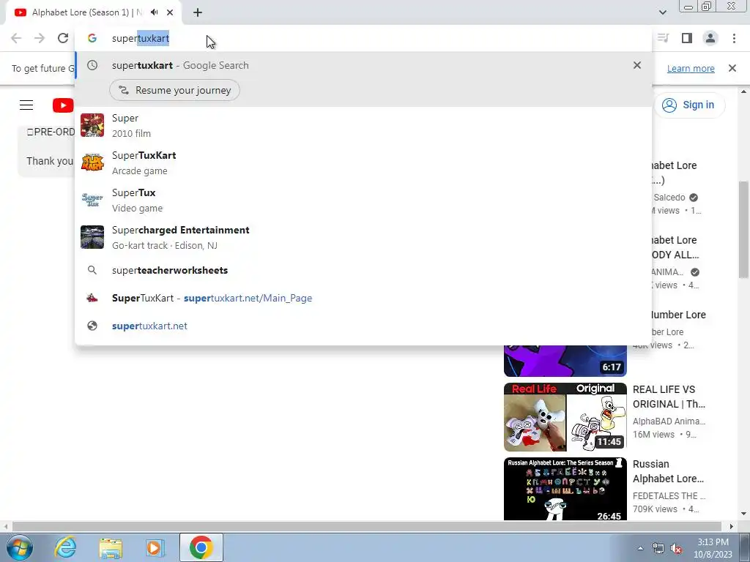Viewport: 750px width, 562px height.
Task: Click the REAL LIFE VS ORIGINAL title
Action: coord(669,397)
